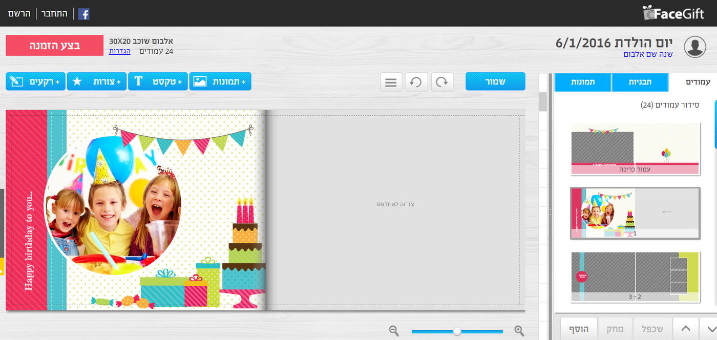Click the undo arrow icon

pos(416,82)
